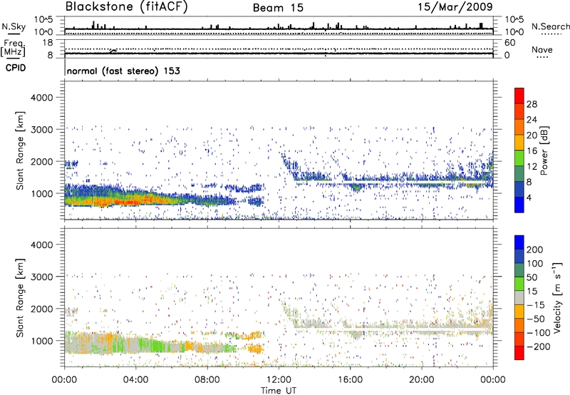The image size is (570, 395).
Task: Click the "Slant Range [km]" label of velocity panel
Action: [x=20, y=297]
